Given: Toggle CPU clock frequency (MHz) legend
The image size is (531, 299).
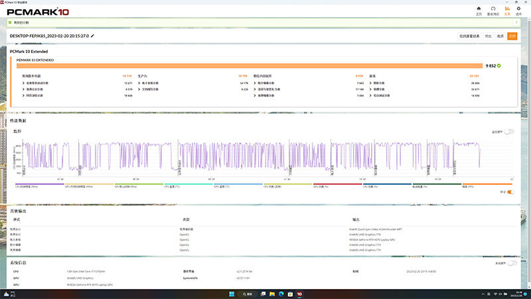Looking at the screenshot, I should (39, 185).
